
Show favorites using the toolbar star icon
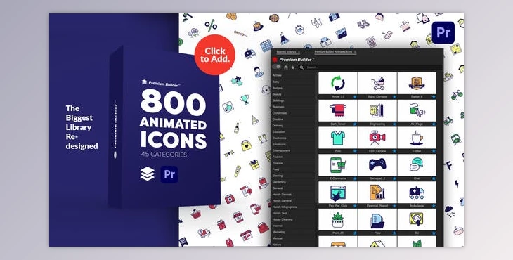coord(293,67)
